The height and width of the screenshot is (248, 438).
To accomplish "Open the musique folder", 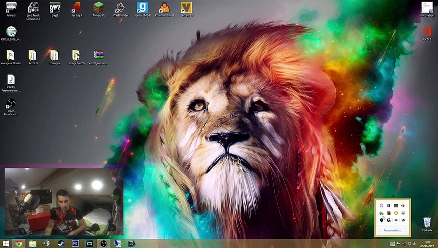I will (54, 56).
